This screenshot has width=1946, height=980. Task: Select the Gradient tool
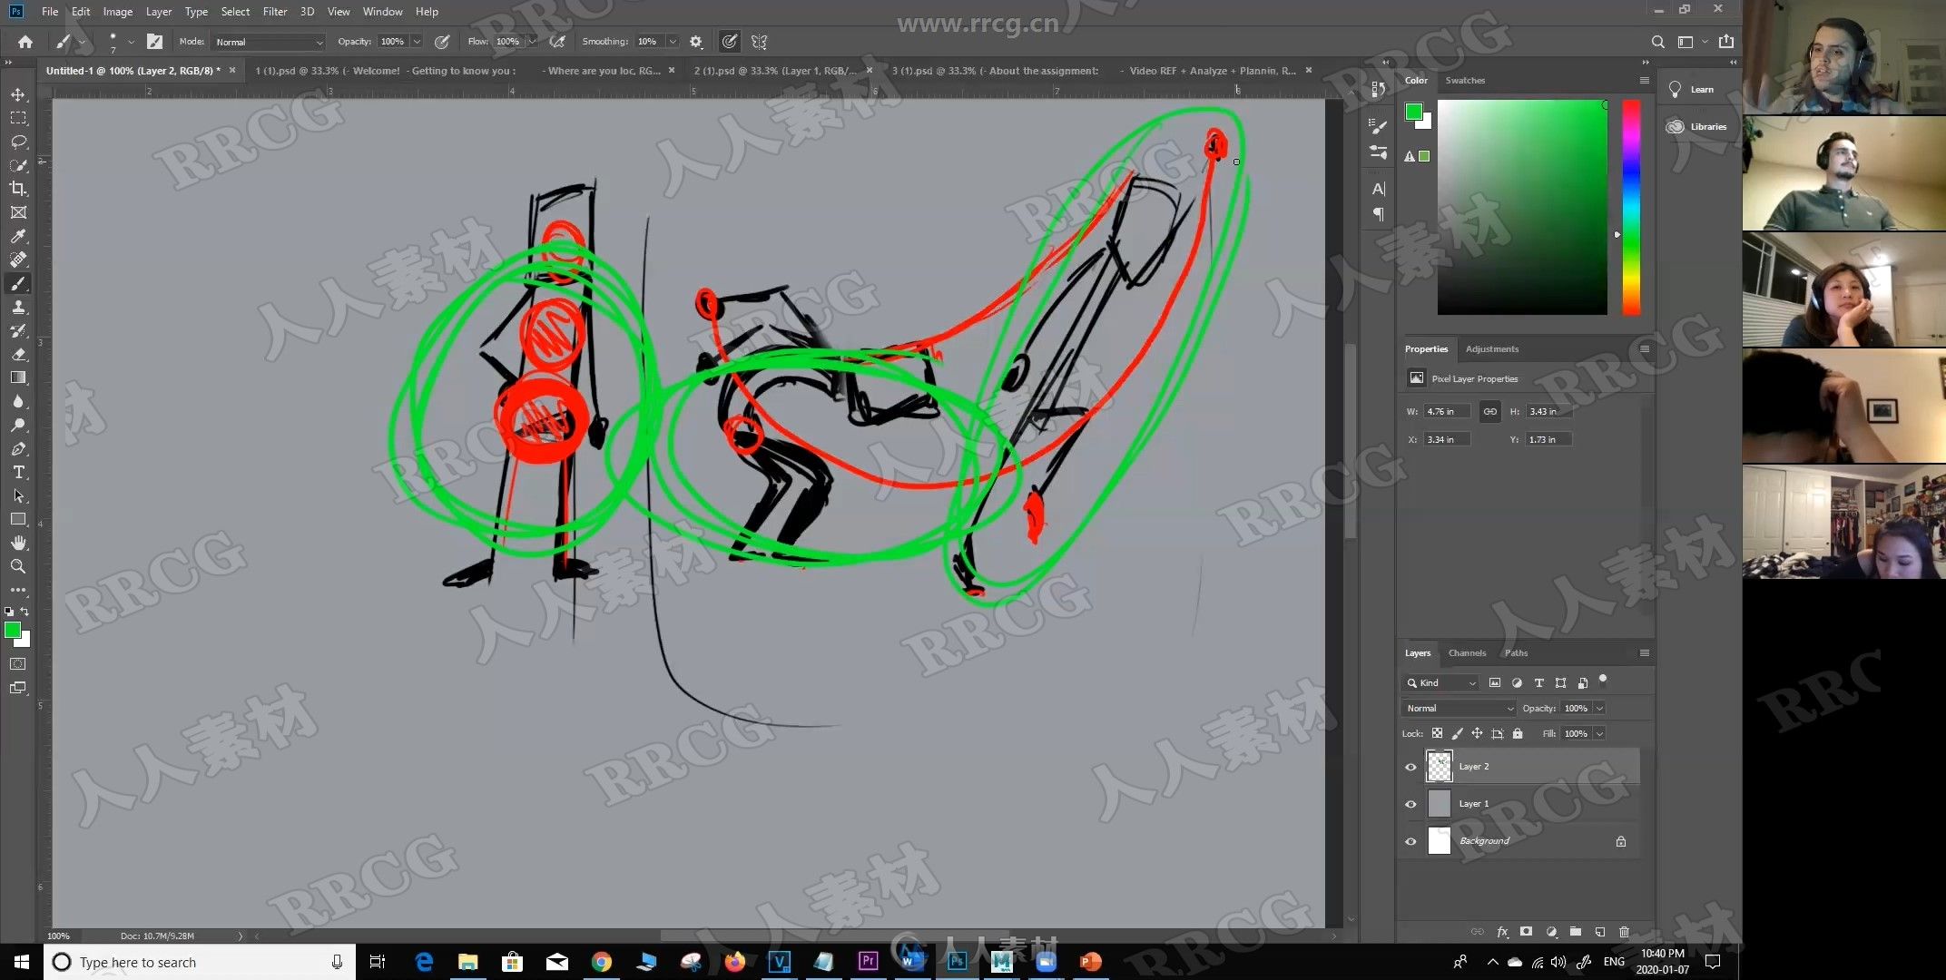coord(18,377)
